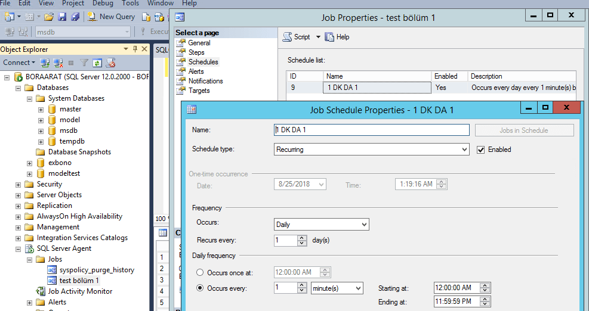
Task: Click the New Query button
Action: tap(111, 17)
